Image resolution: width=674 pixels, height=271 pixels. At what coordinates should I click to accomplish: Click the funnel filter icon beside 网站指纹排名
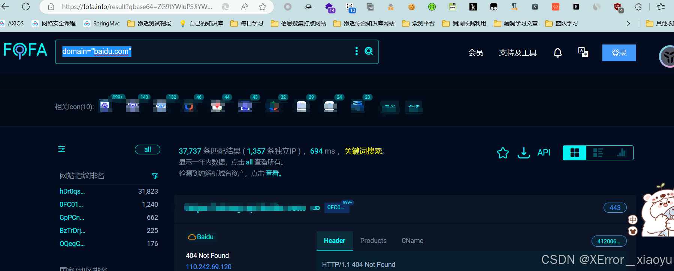155,176
